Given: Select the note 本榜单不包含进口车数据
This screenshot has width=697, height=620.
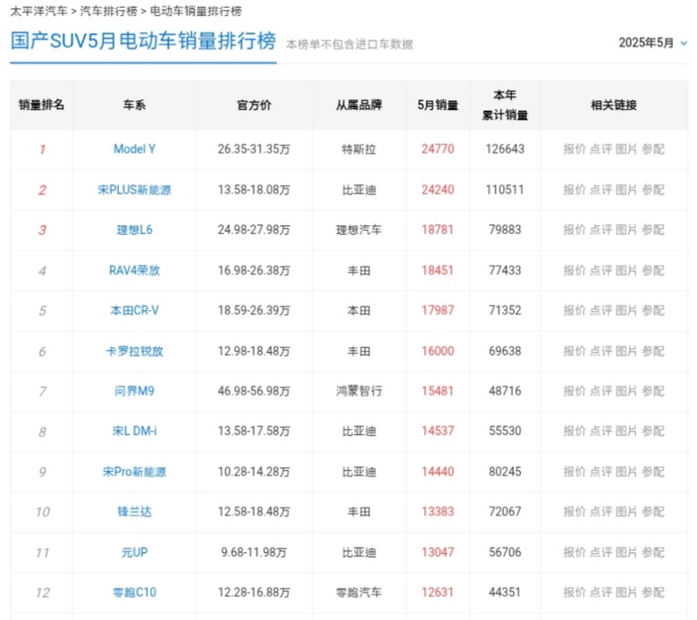Looking at the screenshot, I should coord(349,44).
